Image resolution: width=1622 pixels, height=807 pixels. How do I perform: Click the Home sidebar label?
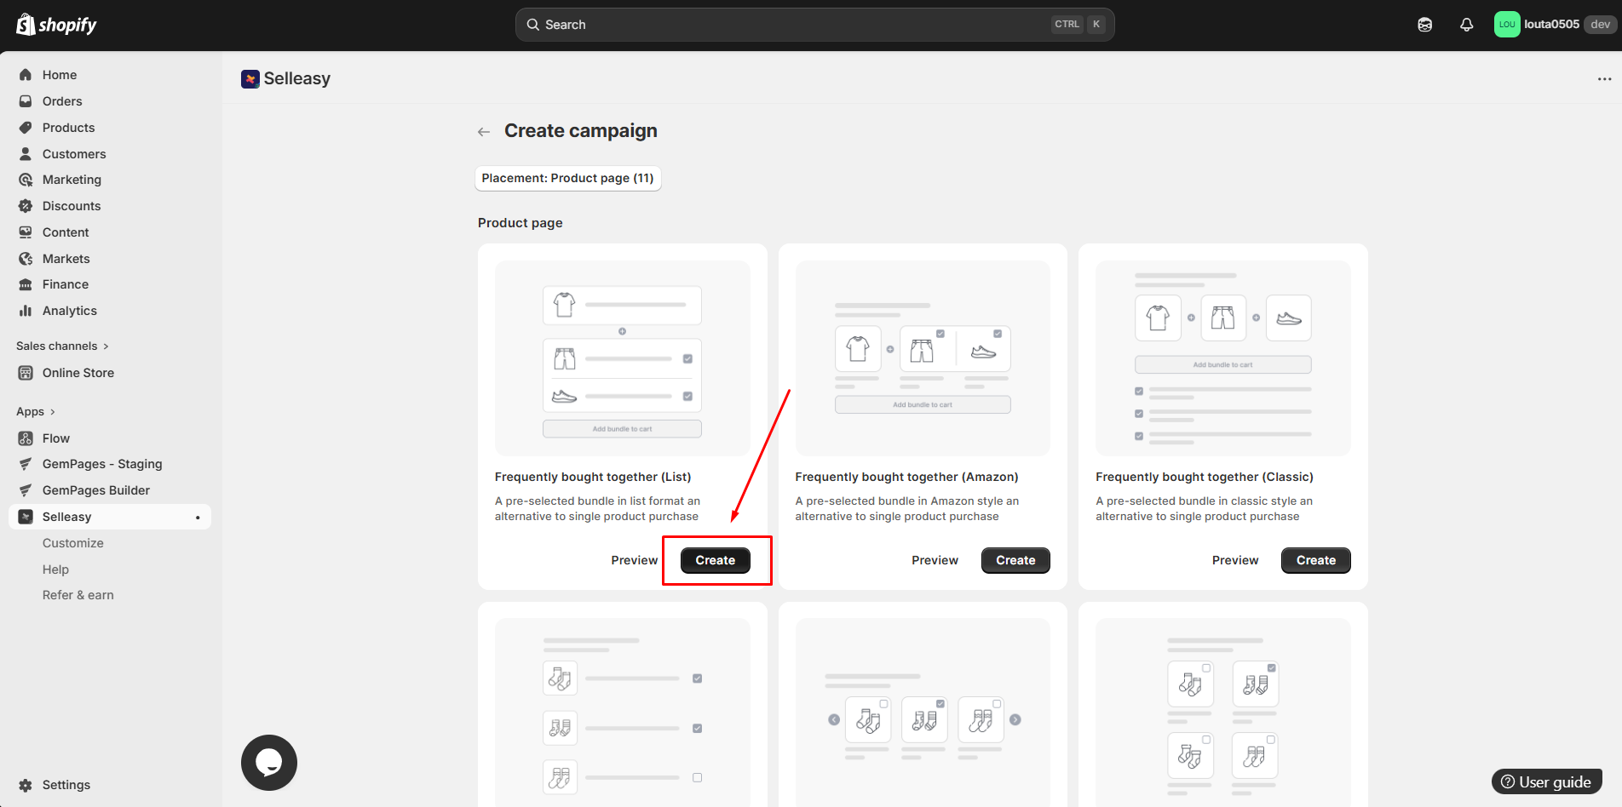(60, 75)
